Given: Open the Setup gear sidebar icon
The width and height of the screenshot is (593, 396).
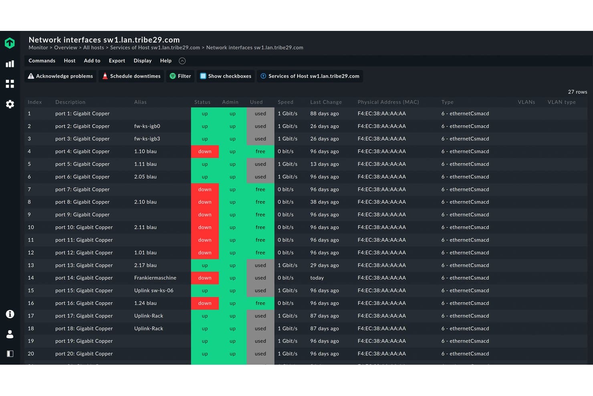Looking at the screenshot, I should (x=10, y=104).
